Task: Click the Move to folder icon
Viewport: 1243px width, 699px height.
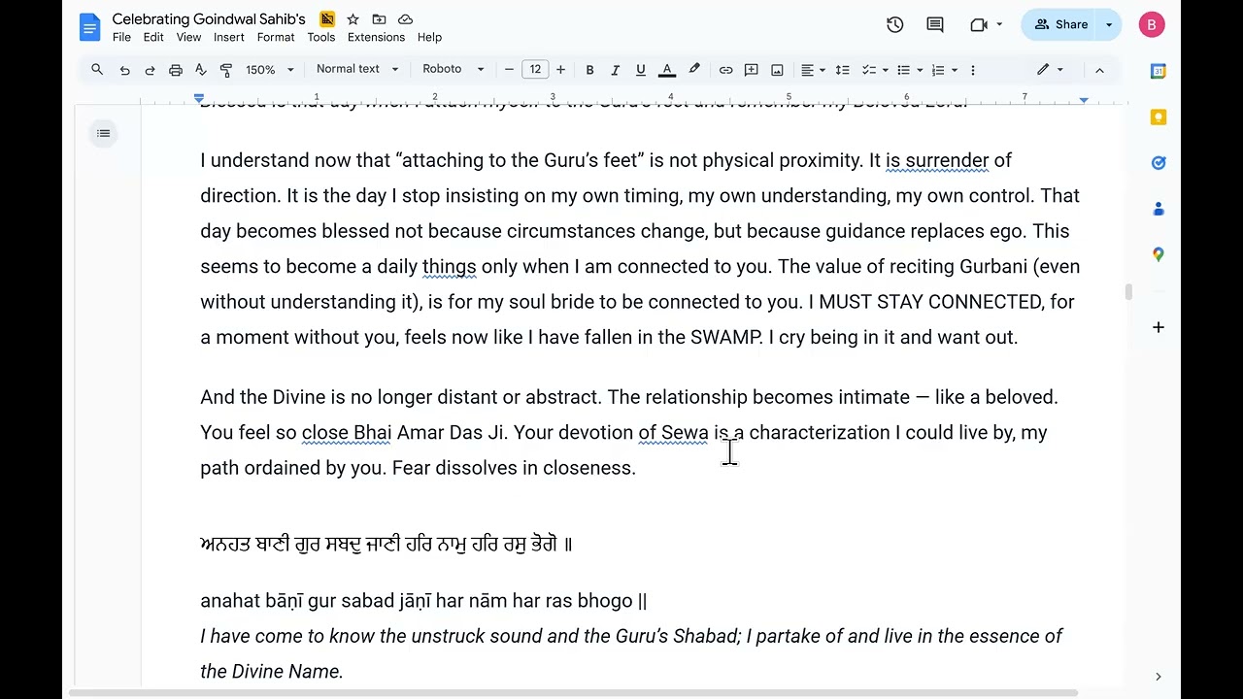Action: coord(379,19)
